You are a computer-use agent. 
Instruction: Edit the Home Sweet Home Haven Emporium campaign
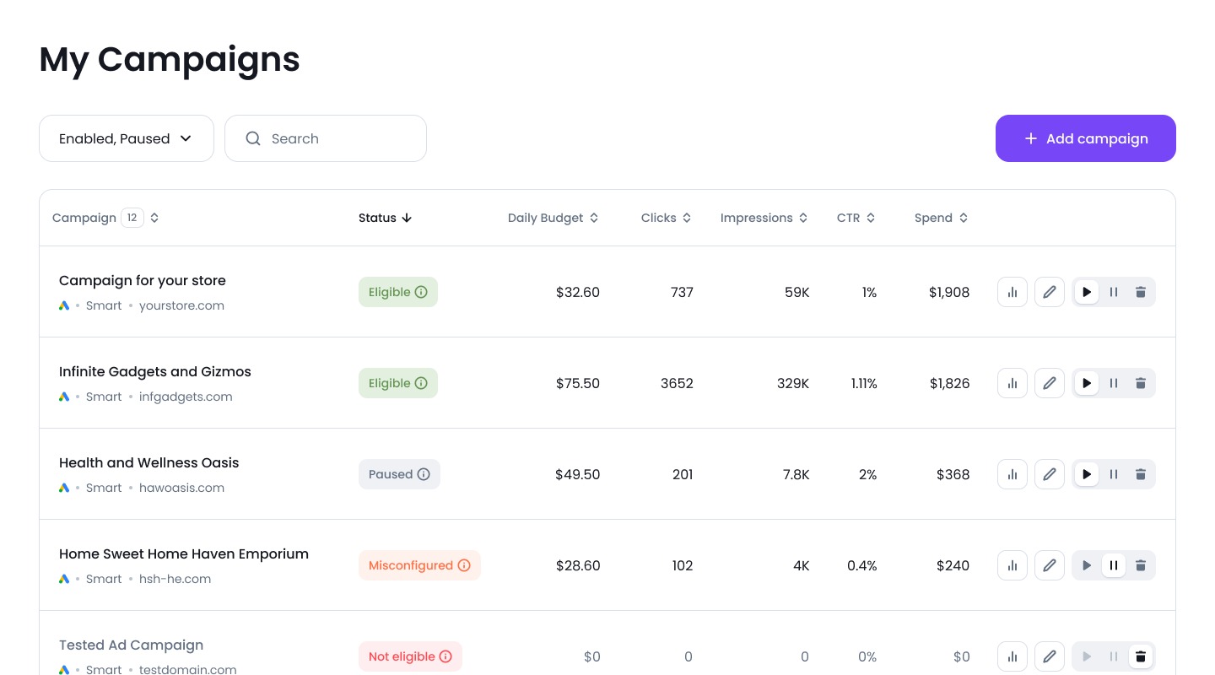(x=1050, y=565)
